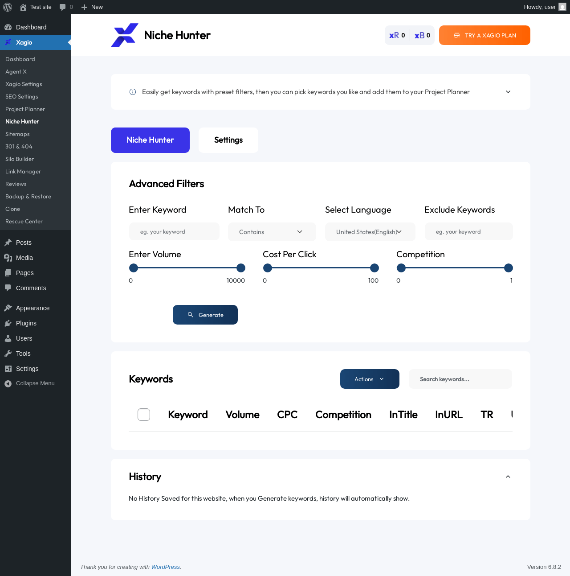Switch to the Settings tab
The width and height of the screenshot is (570, 576).
point(228,140)
